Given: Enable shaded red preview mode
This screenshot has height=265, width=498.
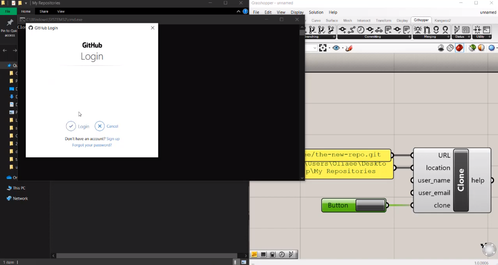Looking at the screenshot, I should (459, 48).
